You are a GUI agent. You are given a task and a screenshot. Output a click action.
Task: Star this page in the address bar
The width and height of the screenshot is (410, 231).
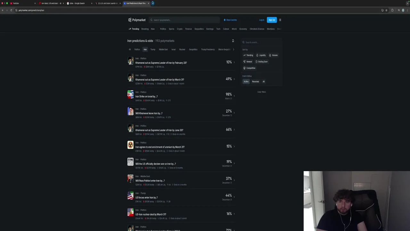click(386, 10)
